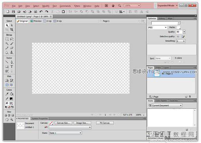Click the Canvas color swatch
This screenshot has width=201, height=143.
[51, 123]
